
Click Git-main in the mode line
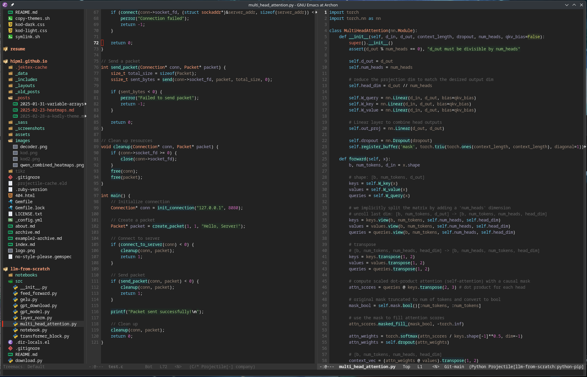coord(454,367)
